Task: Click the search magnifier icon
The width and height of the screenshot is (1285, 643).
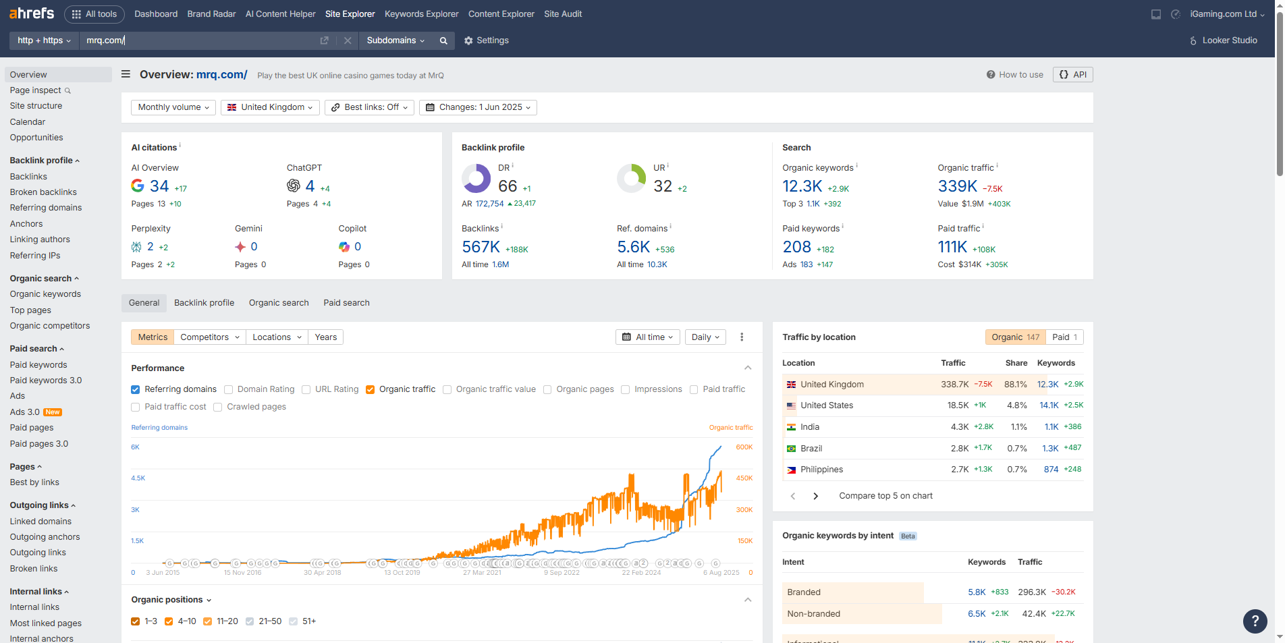Action: click(x=443, y=40)
